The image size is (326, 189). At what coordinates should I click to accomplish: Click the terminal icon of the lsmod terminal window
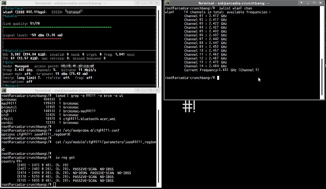(4, 90)
